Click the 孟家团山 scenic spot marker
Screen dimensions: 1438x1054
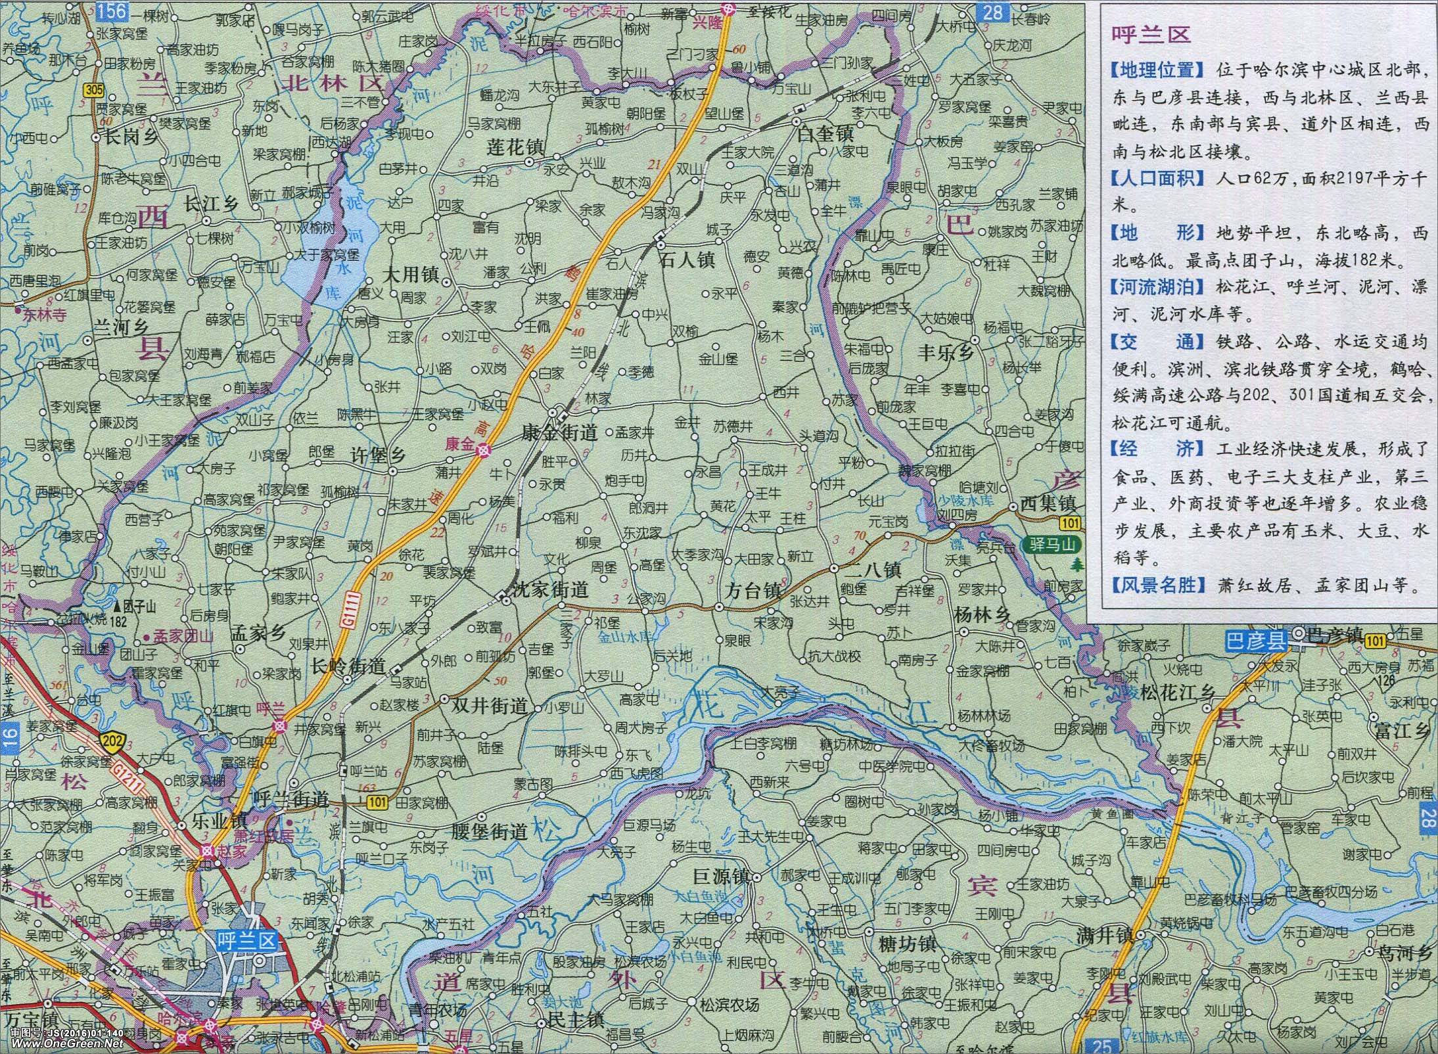coord(146,638)
